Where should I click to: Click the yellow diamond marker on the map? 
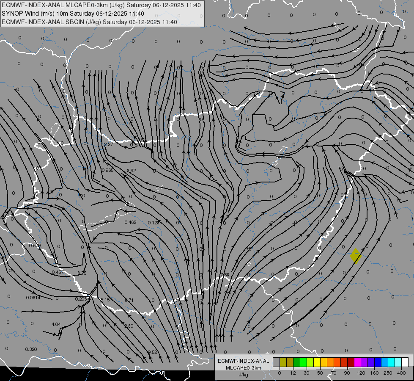pos(356,256)
